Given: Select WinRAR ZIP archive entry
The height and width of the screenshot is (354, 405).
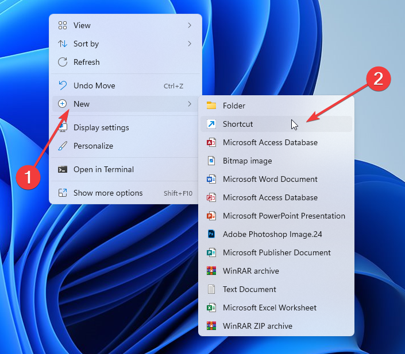Looking at the screenshot, I should (276, 326).
